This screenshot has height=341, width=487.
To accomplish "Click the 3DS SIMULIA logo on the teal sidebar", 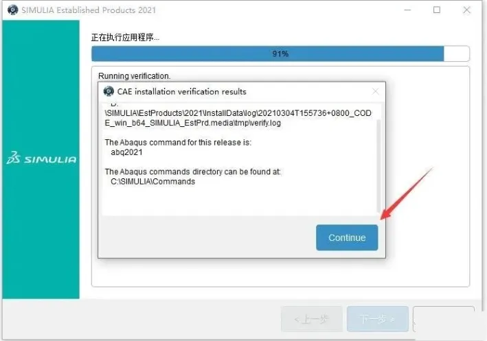I will 42,158.
